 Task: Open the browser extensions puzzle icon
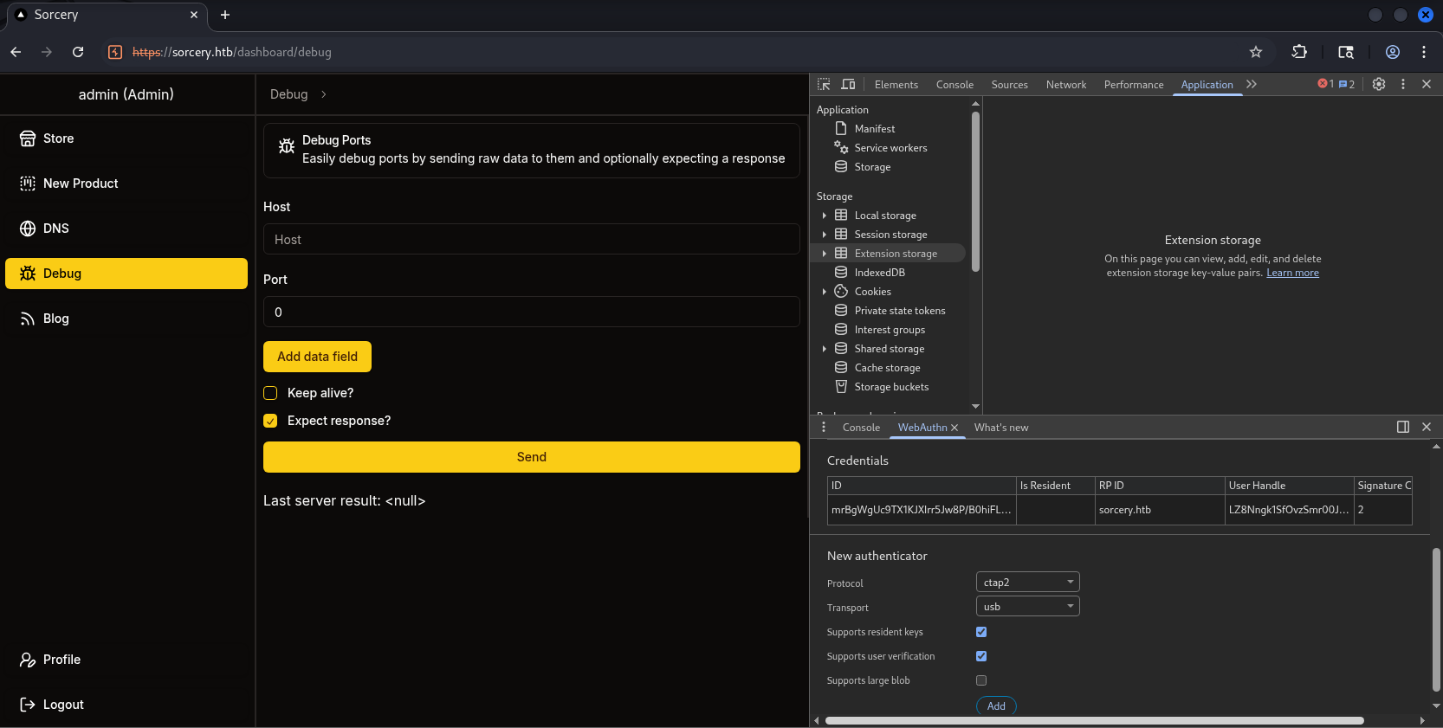click(1299, 52)
